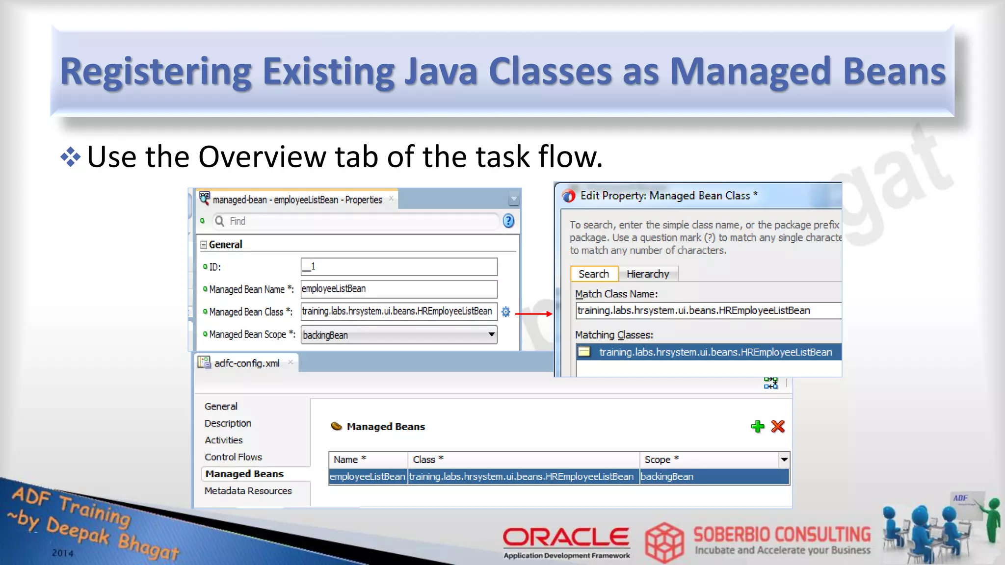
Task: Collapse the General section
Action: pos(204,245)
